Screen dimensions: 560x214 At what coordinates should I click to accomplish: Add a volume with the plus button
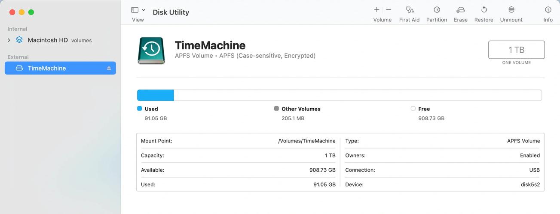point(376,10)
